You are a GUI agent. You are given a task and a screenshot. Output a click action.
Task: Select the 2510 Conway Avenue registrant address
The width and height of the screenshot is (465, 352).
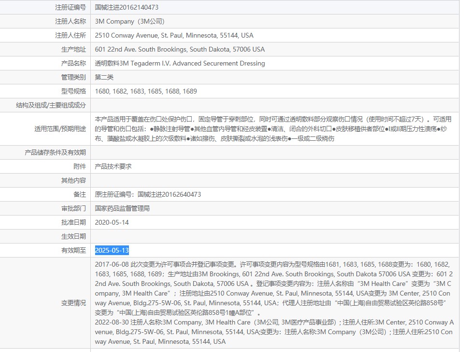(174, 36)
